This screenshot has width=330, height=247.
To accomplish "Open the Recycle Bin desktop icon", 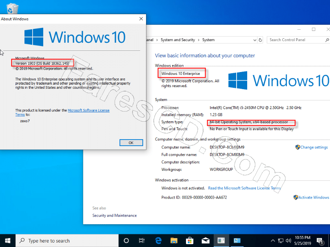I will tap(12, 8).
